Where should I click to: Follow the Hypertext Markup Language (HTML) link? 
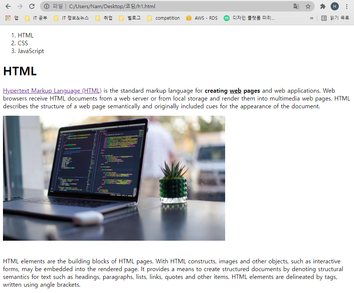52,90
